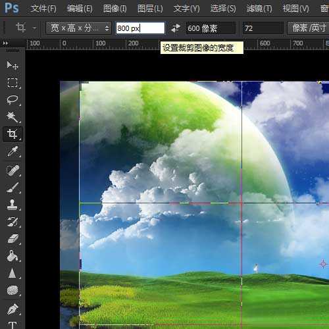This screenshot has width=329, height=329.
Task: Select the Sharpen/Blur triangle tool
Action: coord(13,273)
